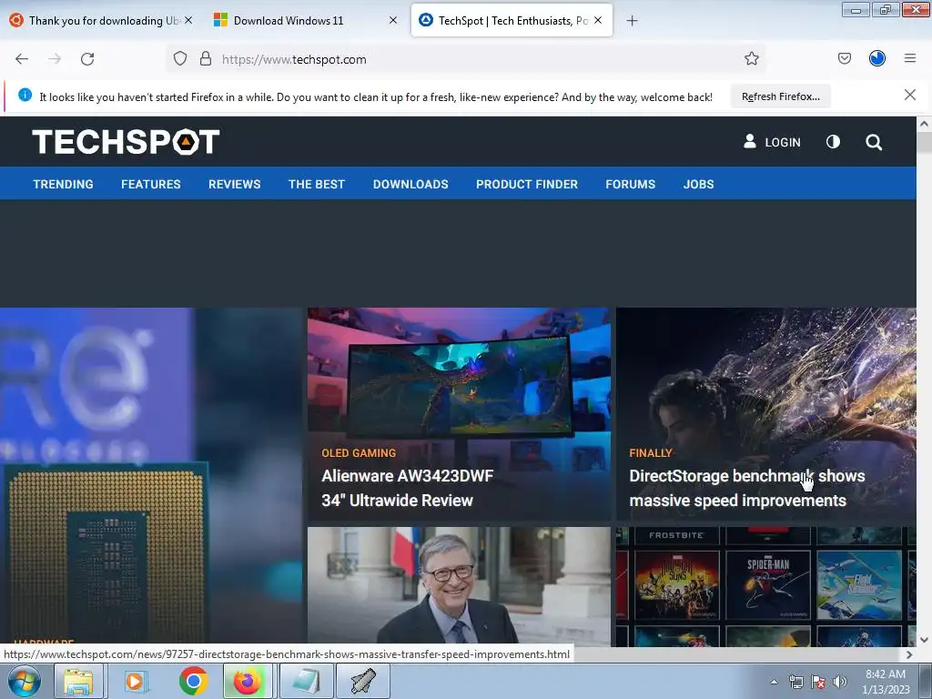Click the TechSpot logo
This screenshot has height=699, width=932.
tap(126, 141)
